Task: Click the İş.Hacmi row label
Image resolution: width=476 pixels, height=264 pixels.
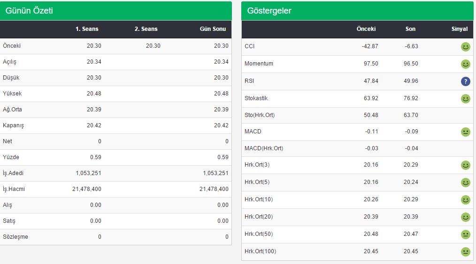Action: tap(14, 189)
